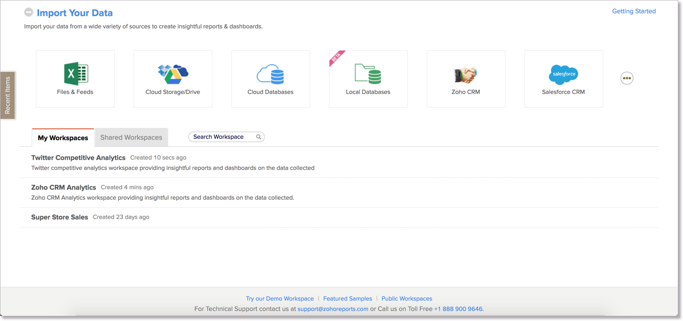
Task: Select the Cloud Databases icon
Action: [270, 74]
